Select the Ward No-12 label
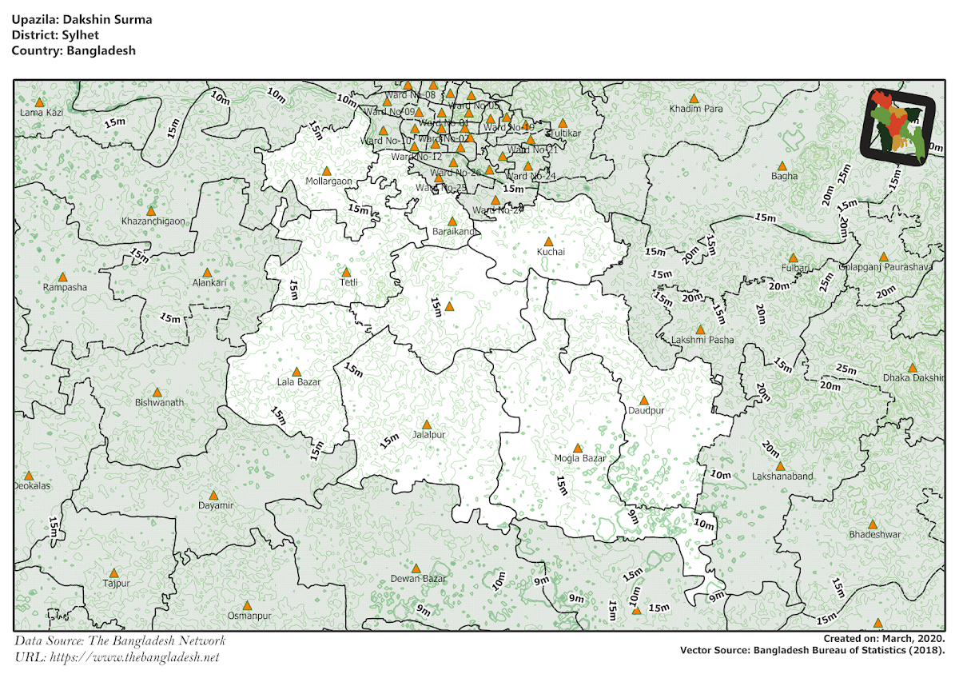Image resolution: width=959 pixels, height=678 pixels. pyautogui.click(x=416, y=157)
